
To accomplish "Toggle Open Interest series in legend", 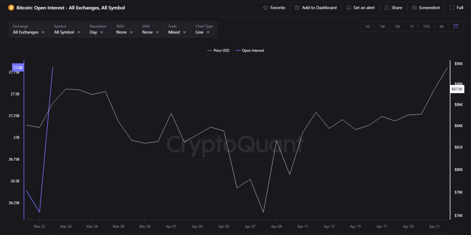I will pyautogui.click(x=250, y=50).
